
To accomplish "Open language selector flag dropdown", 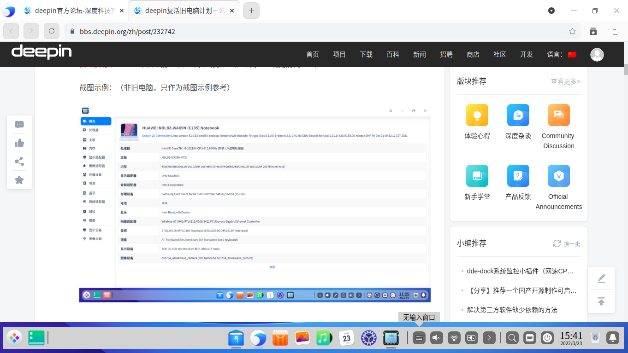I will (572, 54).
